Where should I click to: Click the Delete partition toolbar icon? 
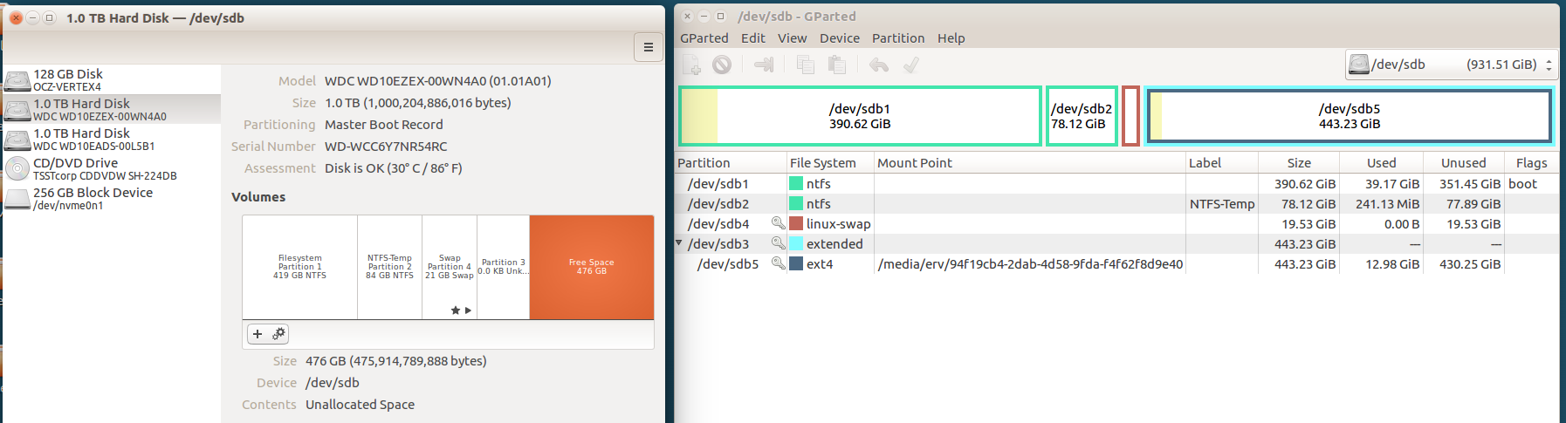[722, 65]
